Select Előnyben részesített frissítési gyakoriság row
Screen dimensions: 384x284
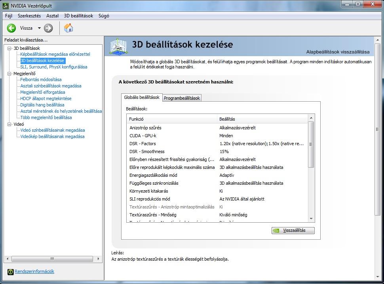pos(217,159)
